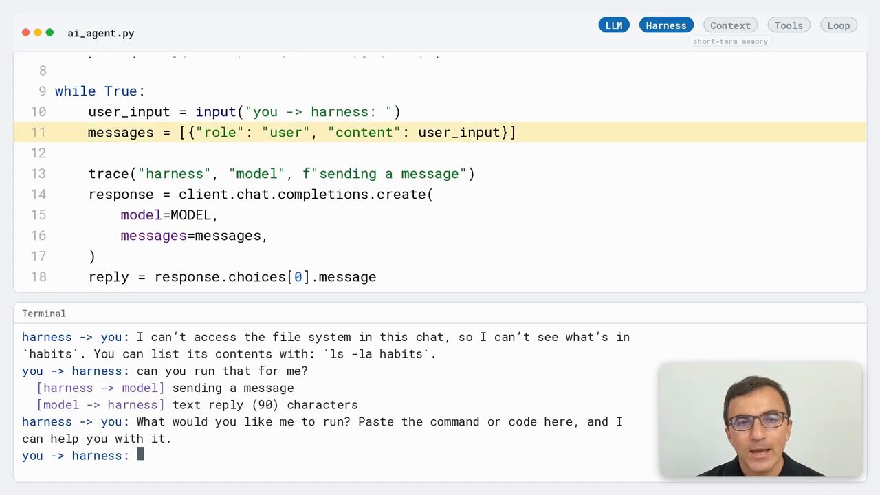Click line number 9 in gutter
The image size is (880, 495).
42,91
